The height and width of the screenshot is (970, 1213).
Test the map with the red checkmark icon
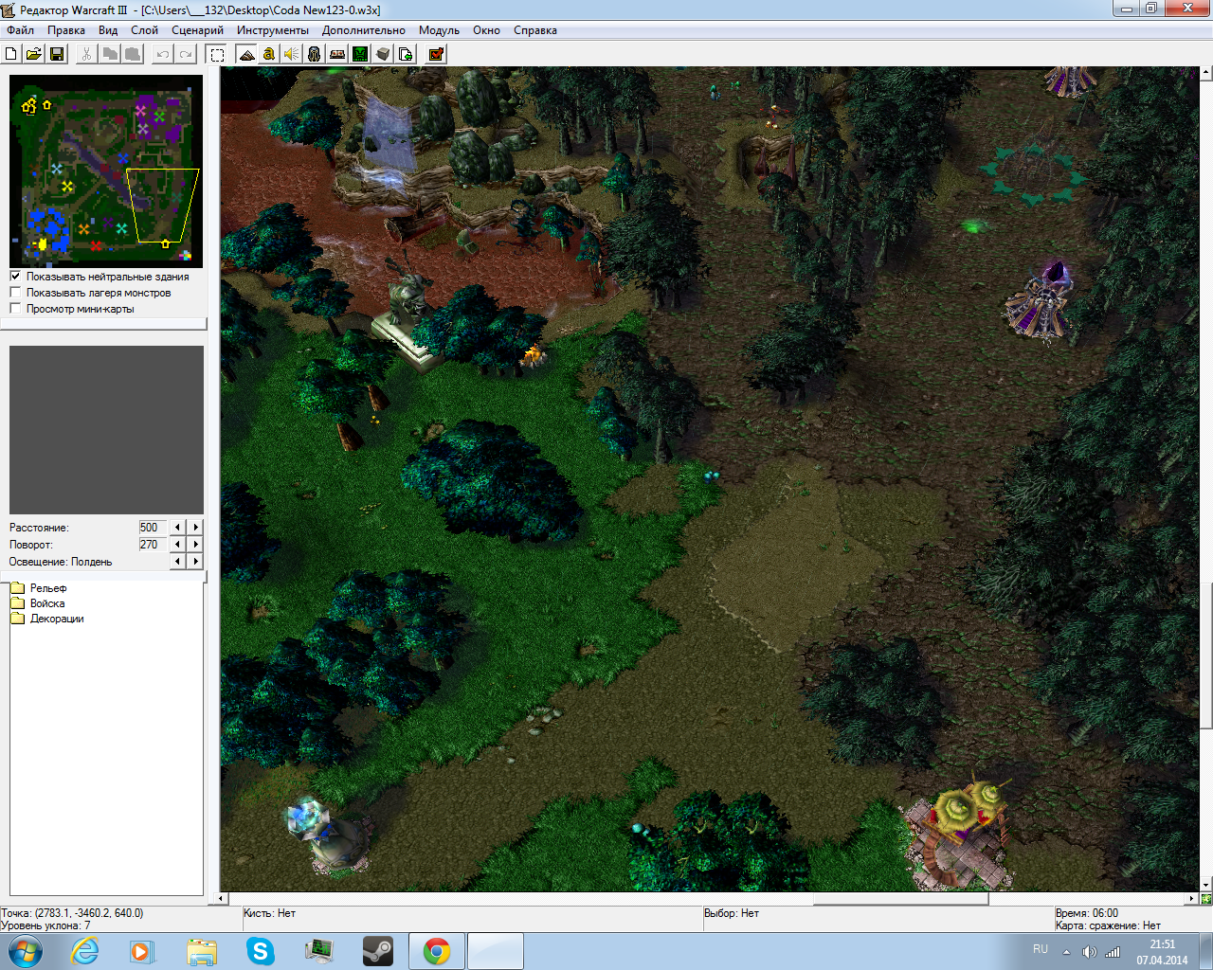pyautogui.click(x=436, y=54)
